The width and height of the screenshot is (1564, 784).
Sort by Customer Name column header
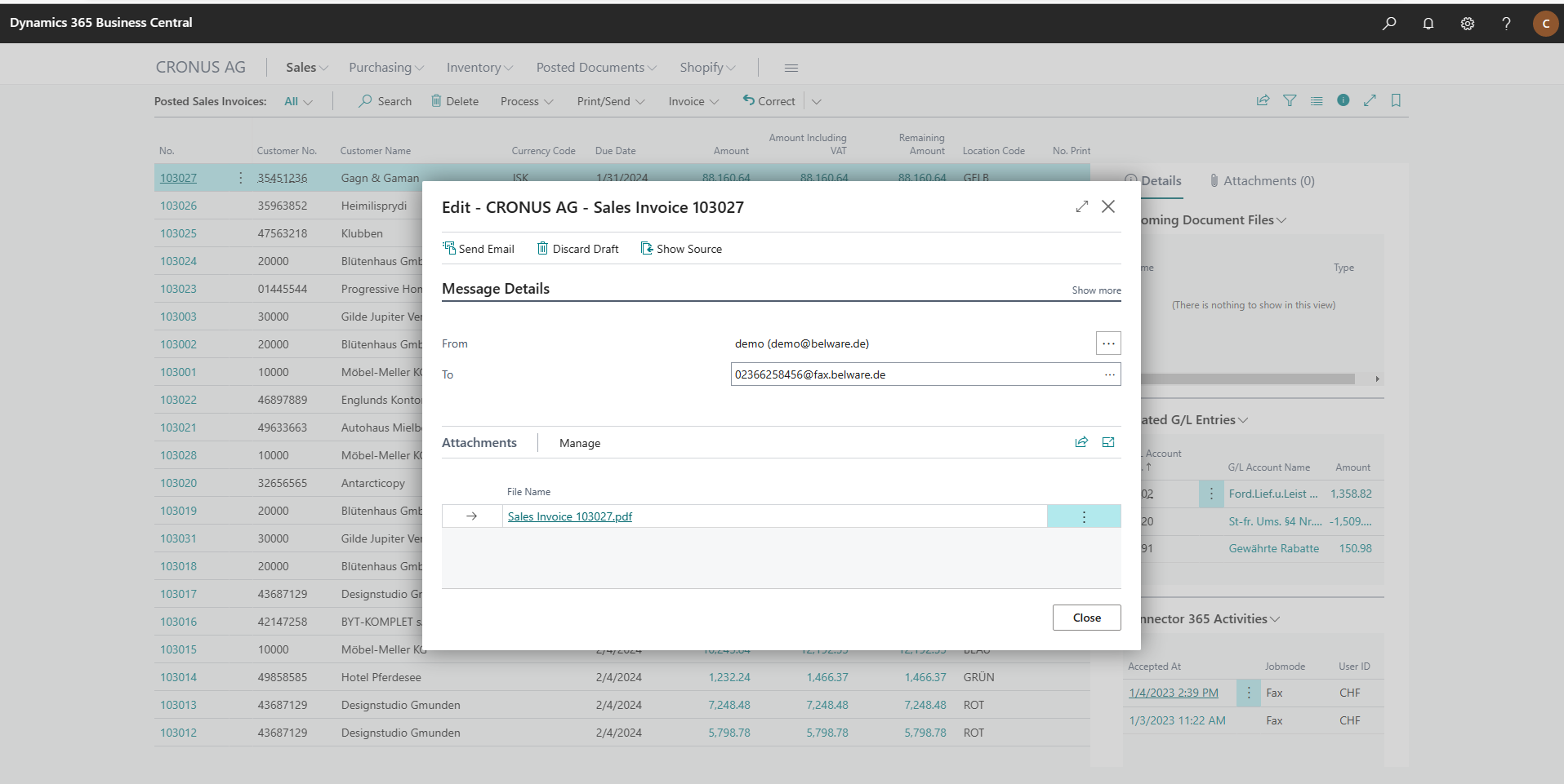375,151
